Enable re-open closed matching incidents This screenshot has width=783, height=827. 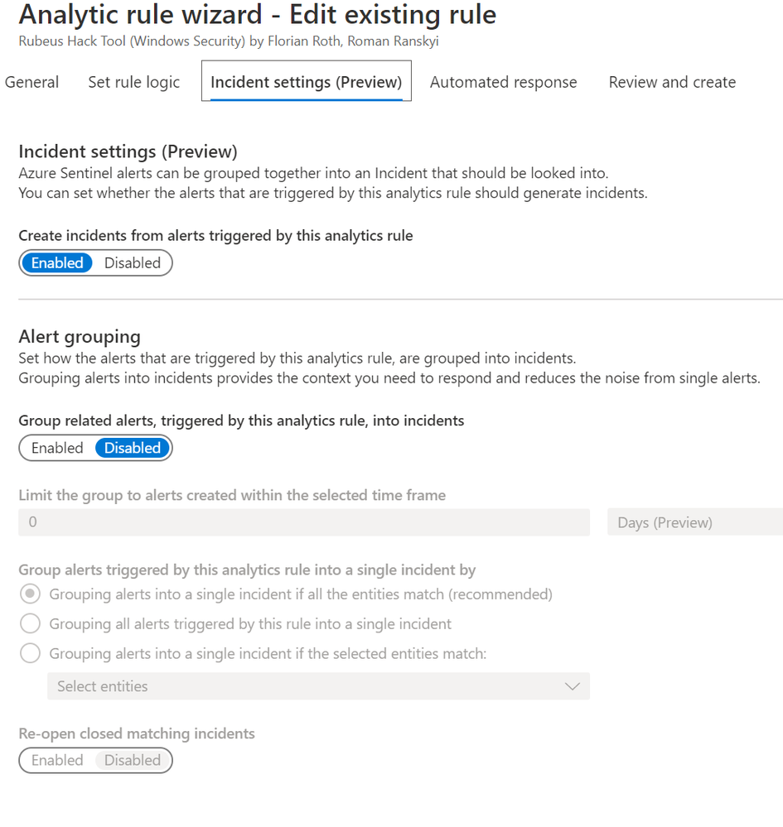[x=57, y=760]
